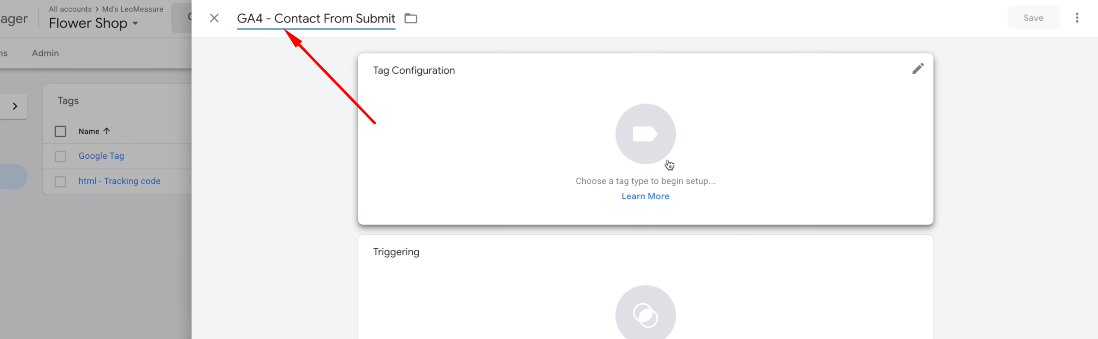Viewport: 1098px width, 339px height.
Task: Click the Md's LeoMeasure breadcrumb
Action: 133,9
